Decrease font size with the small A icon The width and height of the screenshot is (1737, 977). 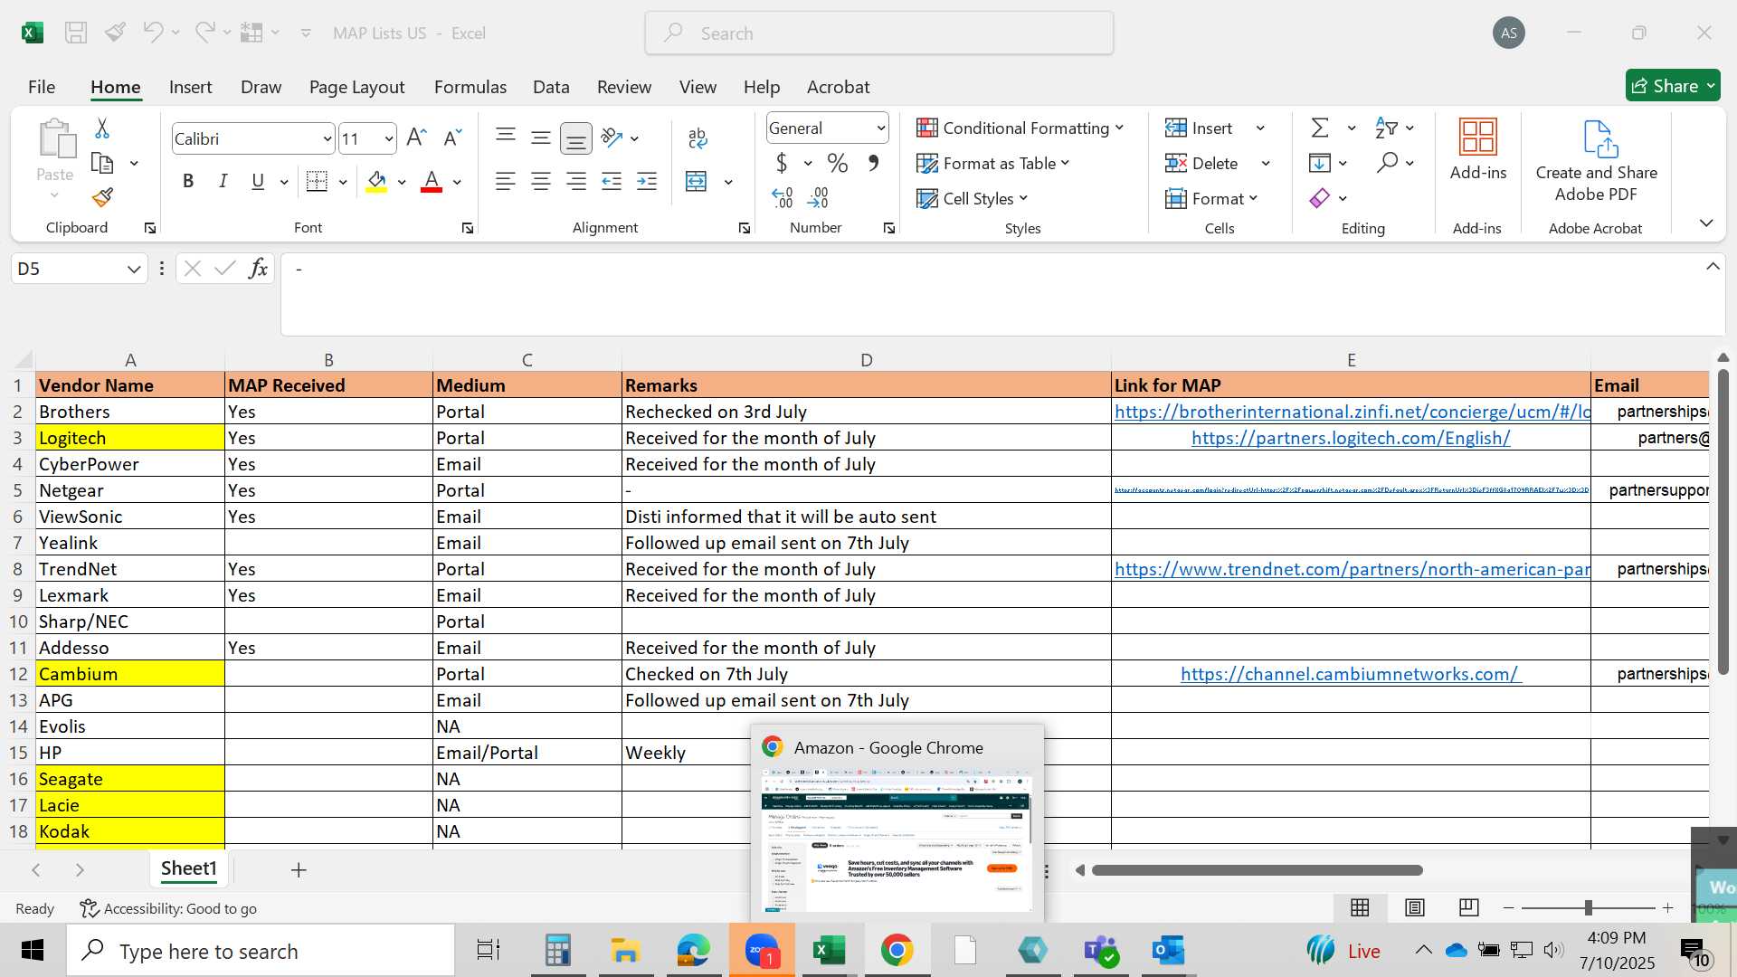tap(451, 138)
